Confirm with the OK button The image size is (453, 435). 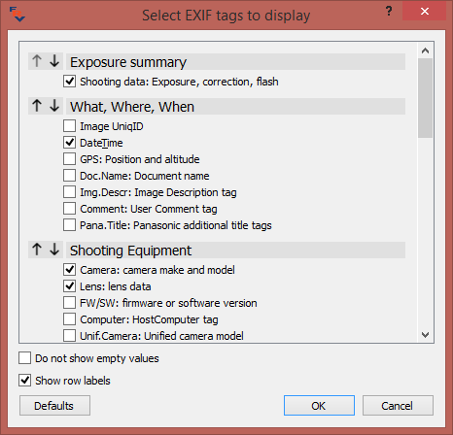319,406
